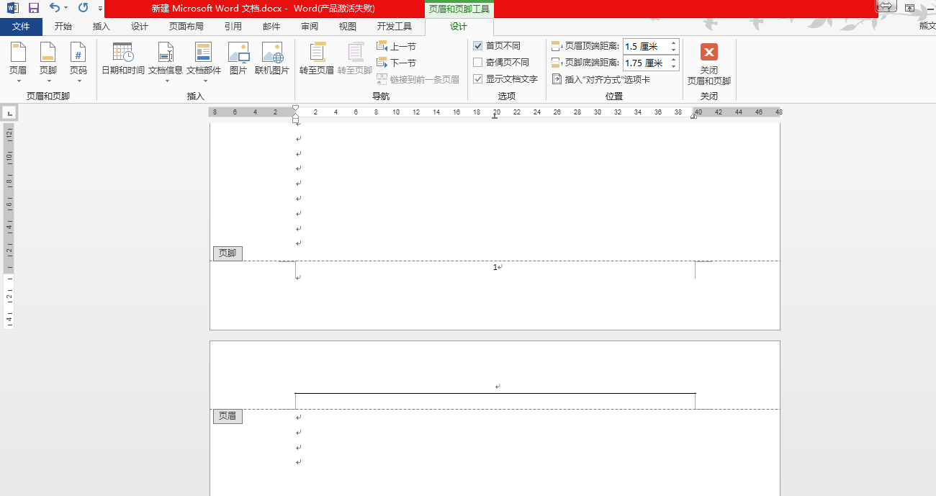936x496 pixels.
Task: Expand 页眉 header gallery dropdown arrow
Action: pyautogui.click(x=18, y=81)
